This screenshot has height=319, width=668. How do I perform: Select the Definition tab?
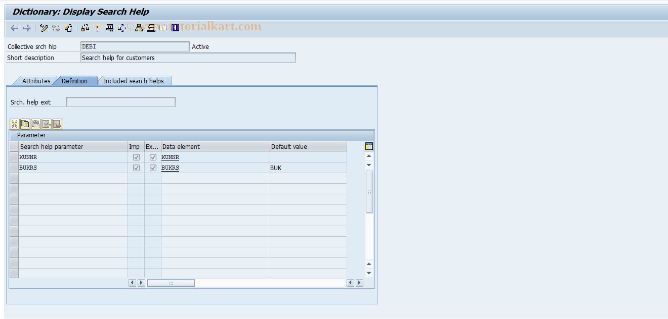click(x=74, y=81)
